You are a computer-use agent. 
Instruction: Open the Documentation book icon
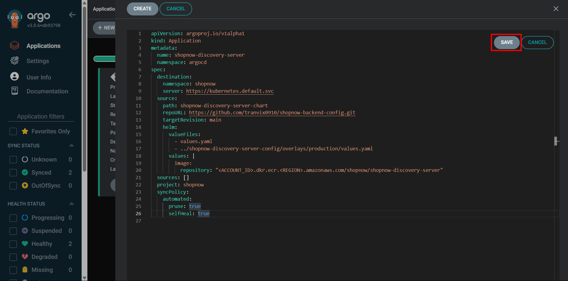point(15,91)
